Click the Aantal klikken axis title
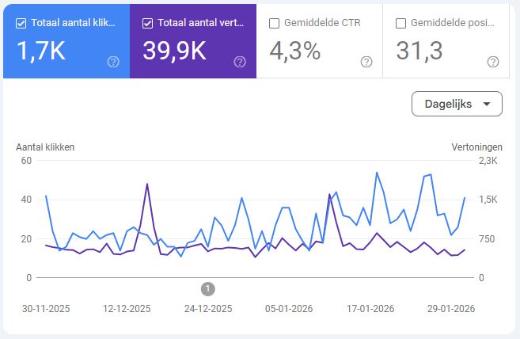Screen dimensions: 520x339 [x=45, y=147]
